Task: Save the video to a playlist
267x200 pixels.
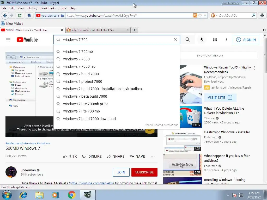Action: tap(137, 157)
